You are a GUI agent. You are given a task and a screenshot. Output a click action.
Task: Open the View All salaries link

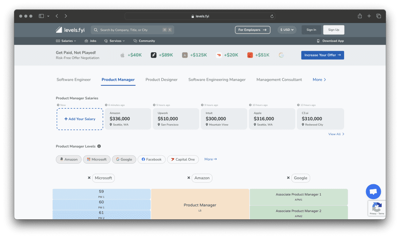[x=336, y=134]
